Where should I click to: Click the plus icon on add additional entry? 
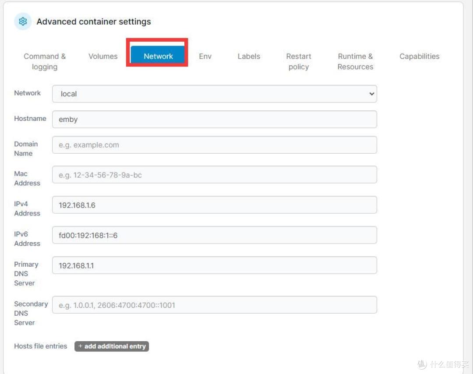[x=80, y=346]
